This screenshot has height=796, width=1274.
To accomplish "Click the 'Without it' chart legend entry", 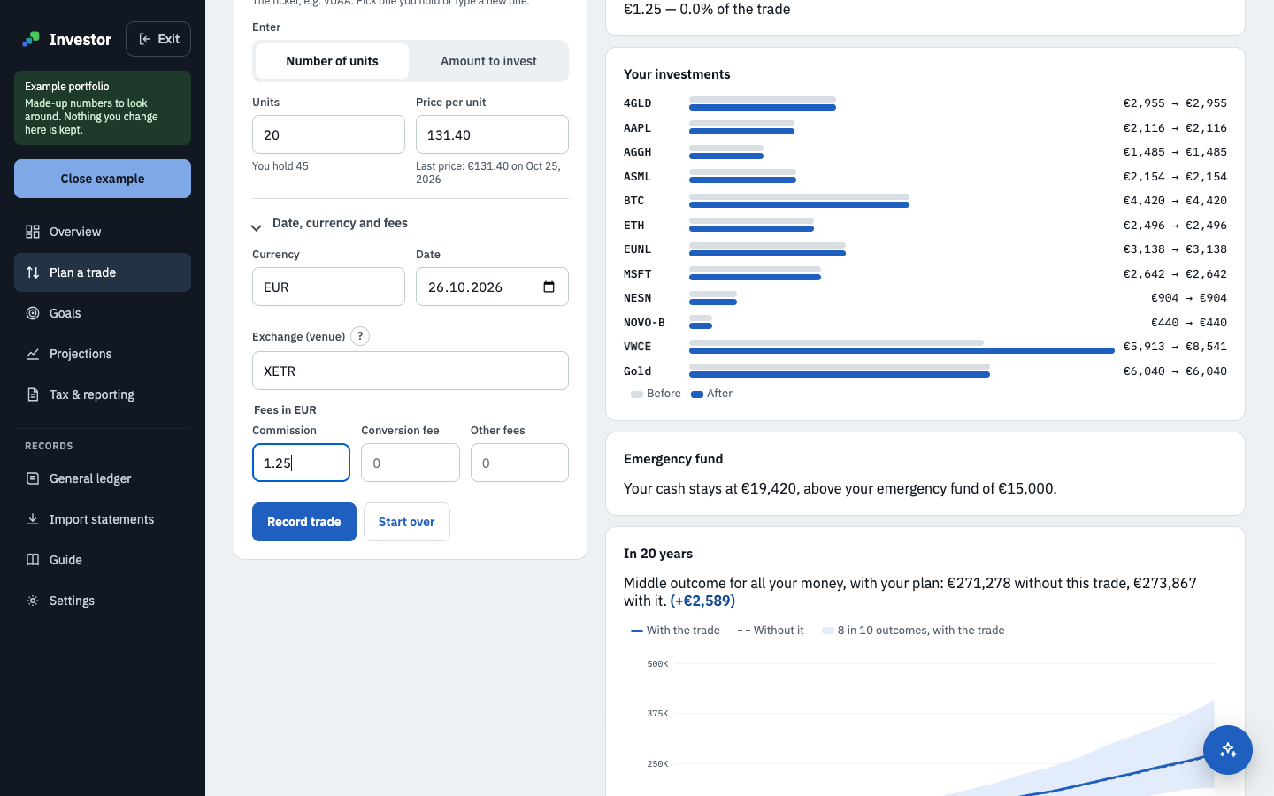I will pyautogui.click(x=771, y=631).
